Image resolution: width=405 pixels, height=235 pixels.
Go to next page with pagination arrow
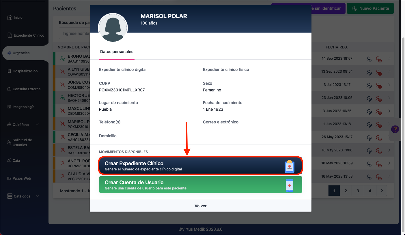pyautogui.click(x=382, y=191)
